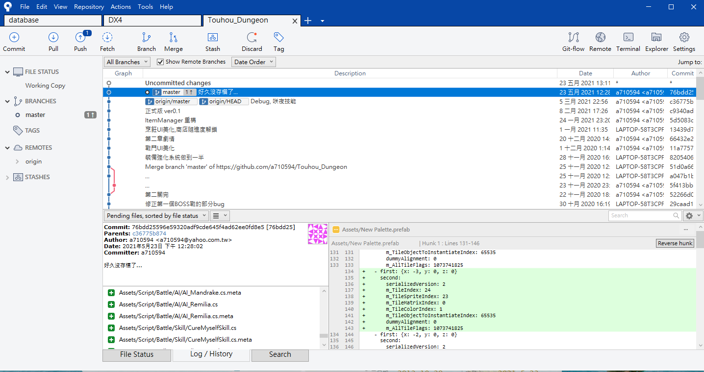Push commits with the Push icon
This screenshot has height=372, width=704.
point(80,37)
